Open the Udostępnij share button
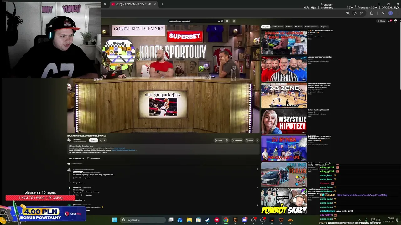The height and width of the screenshot is (225, 401). point(237,140)
